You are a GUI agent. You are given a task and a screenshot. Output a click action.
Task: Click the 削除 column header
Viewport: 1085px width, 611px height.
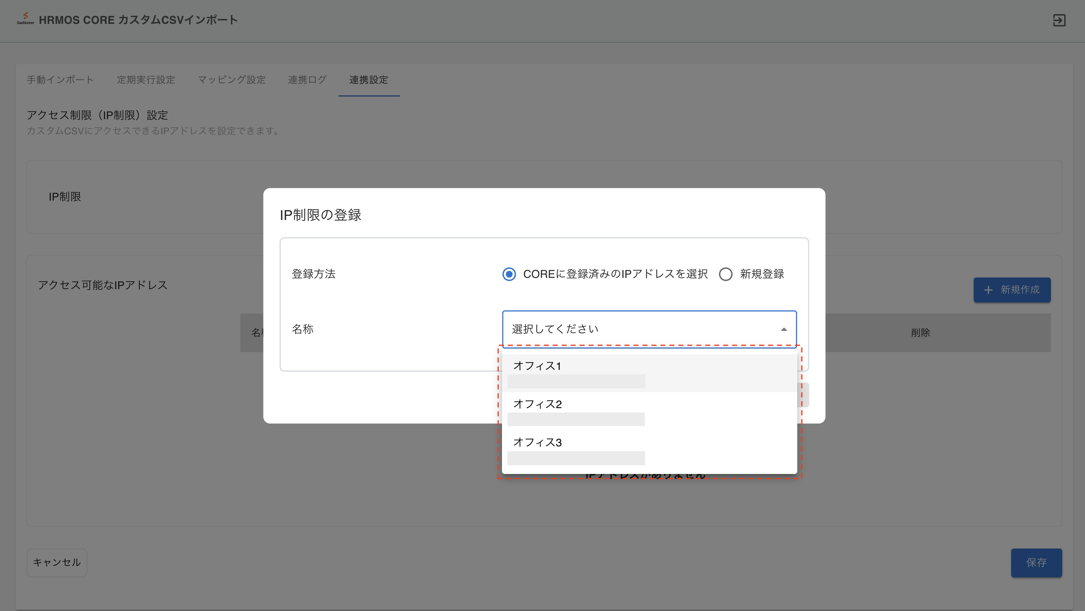click(920, 333)
